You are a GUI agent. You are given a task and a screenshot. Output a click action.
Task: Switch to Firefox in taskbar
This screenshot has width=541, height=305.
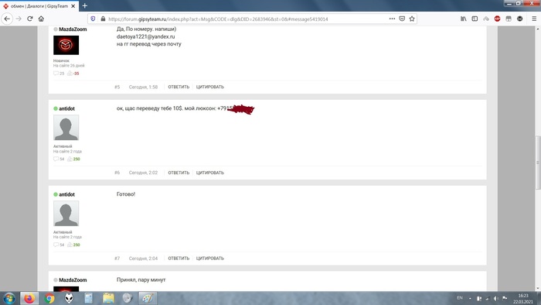29,298
